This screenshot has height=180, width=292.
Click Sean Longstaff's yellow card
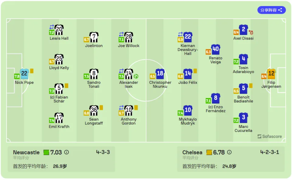(101, 108)
